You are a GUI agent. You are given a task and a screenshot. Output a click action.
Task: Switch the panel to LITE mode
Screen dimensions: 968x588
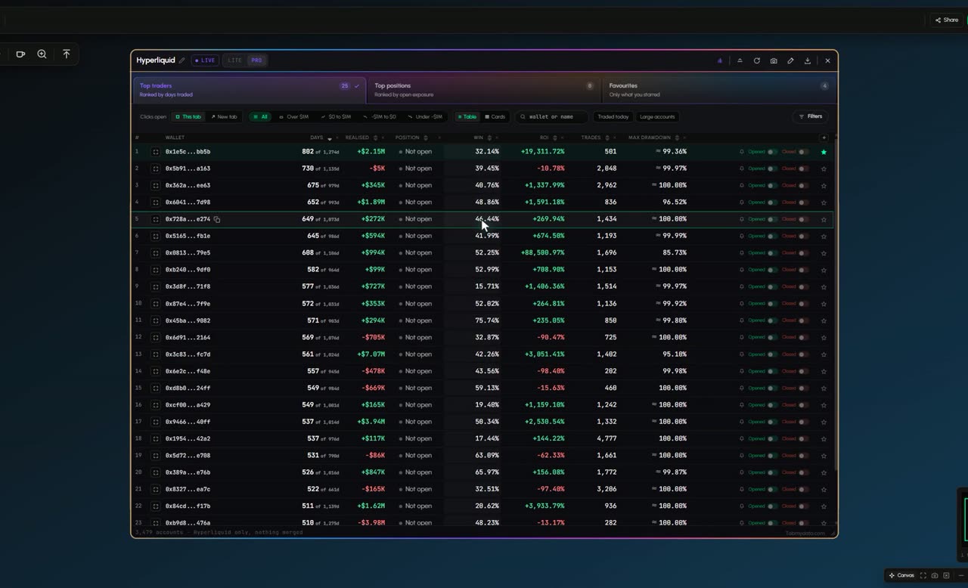pos(234,60)
